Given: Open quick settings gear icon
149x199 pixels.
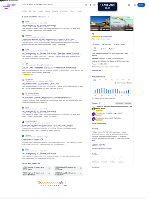Looking at the screenshot, I should click(129, 5).
